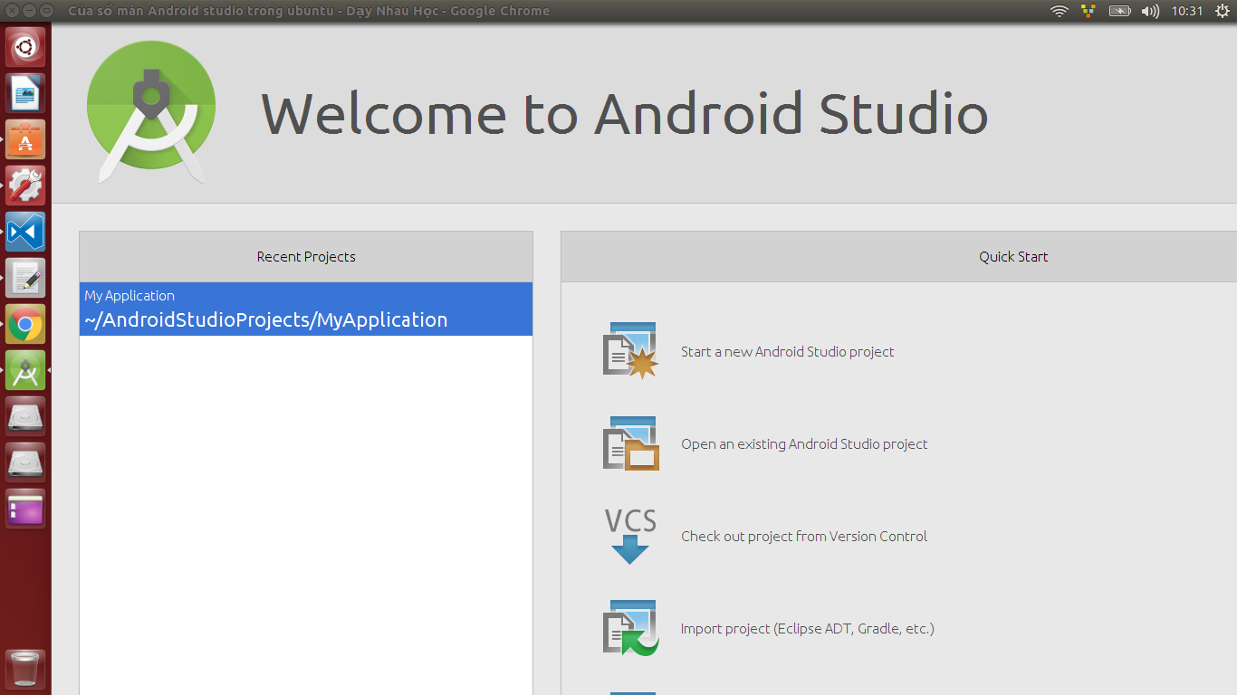The image size is (1237, 695).
Task: Open the Ubuntu Dash from the launcher
Action: 25,47
